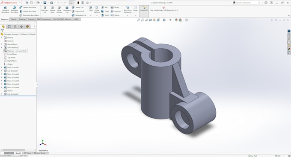
Task: Open Reference Geometry tool
Action: [128, 9]
